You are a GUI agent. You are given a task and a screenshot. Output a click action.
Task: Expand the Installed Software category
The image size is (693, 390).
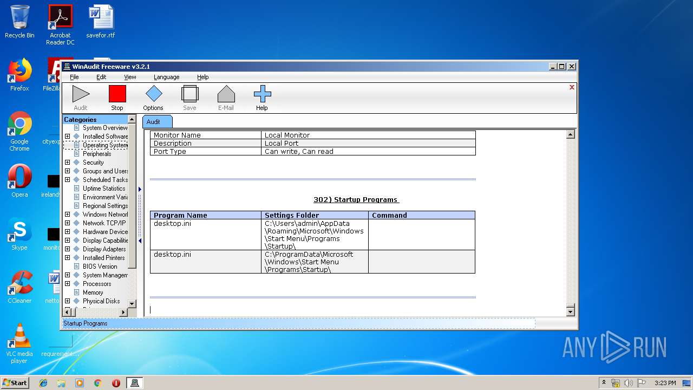67,136
